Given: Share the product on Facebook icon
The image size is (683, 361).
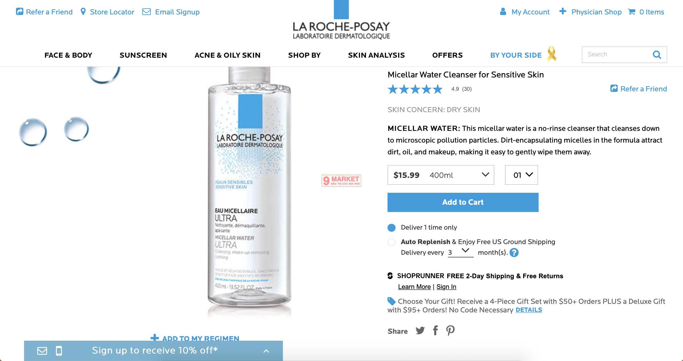Looking at the screenshot, I should pos(435,331).
